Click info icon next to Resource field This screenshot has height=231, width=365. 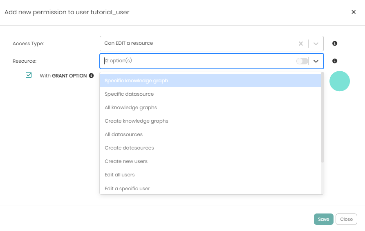pos(335,61)
